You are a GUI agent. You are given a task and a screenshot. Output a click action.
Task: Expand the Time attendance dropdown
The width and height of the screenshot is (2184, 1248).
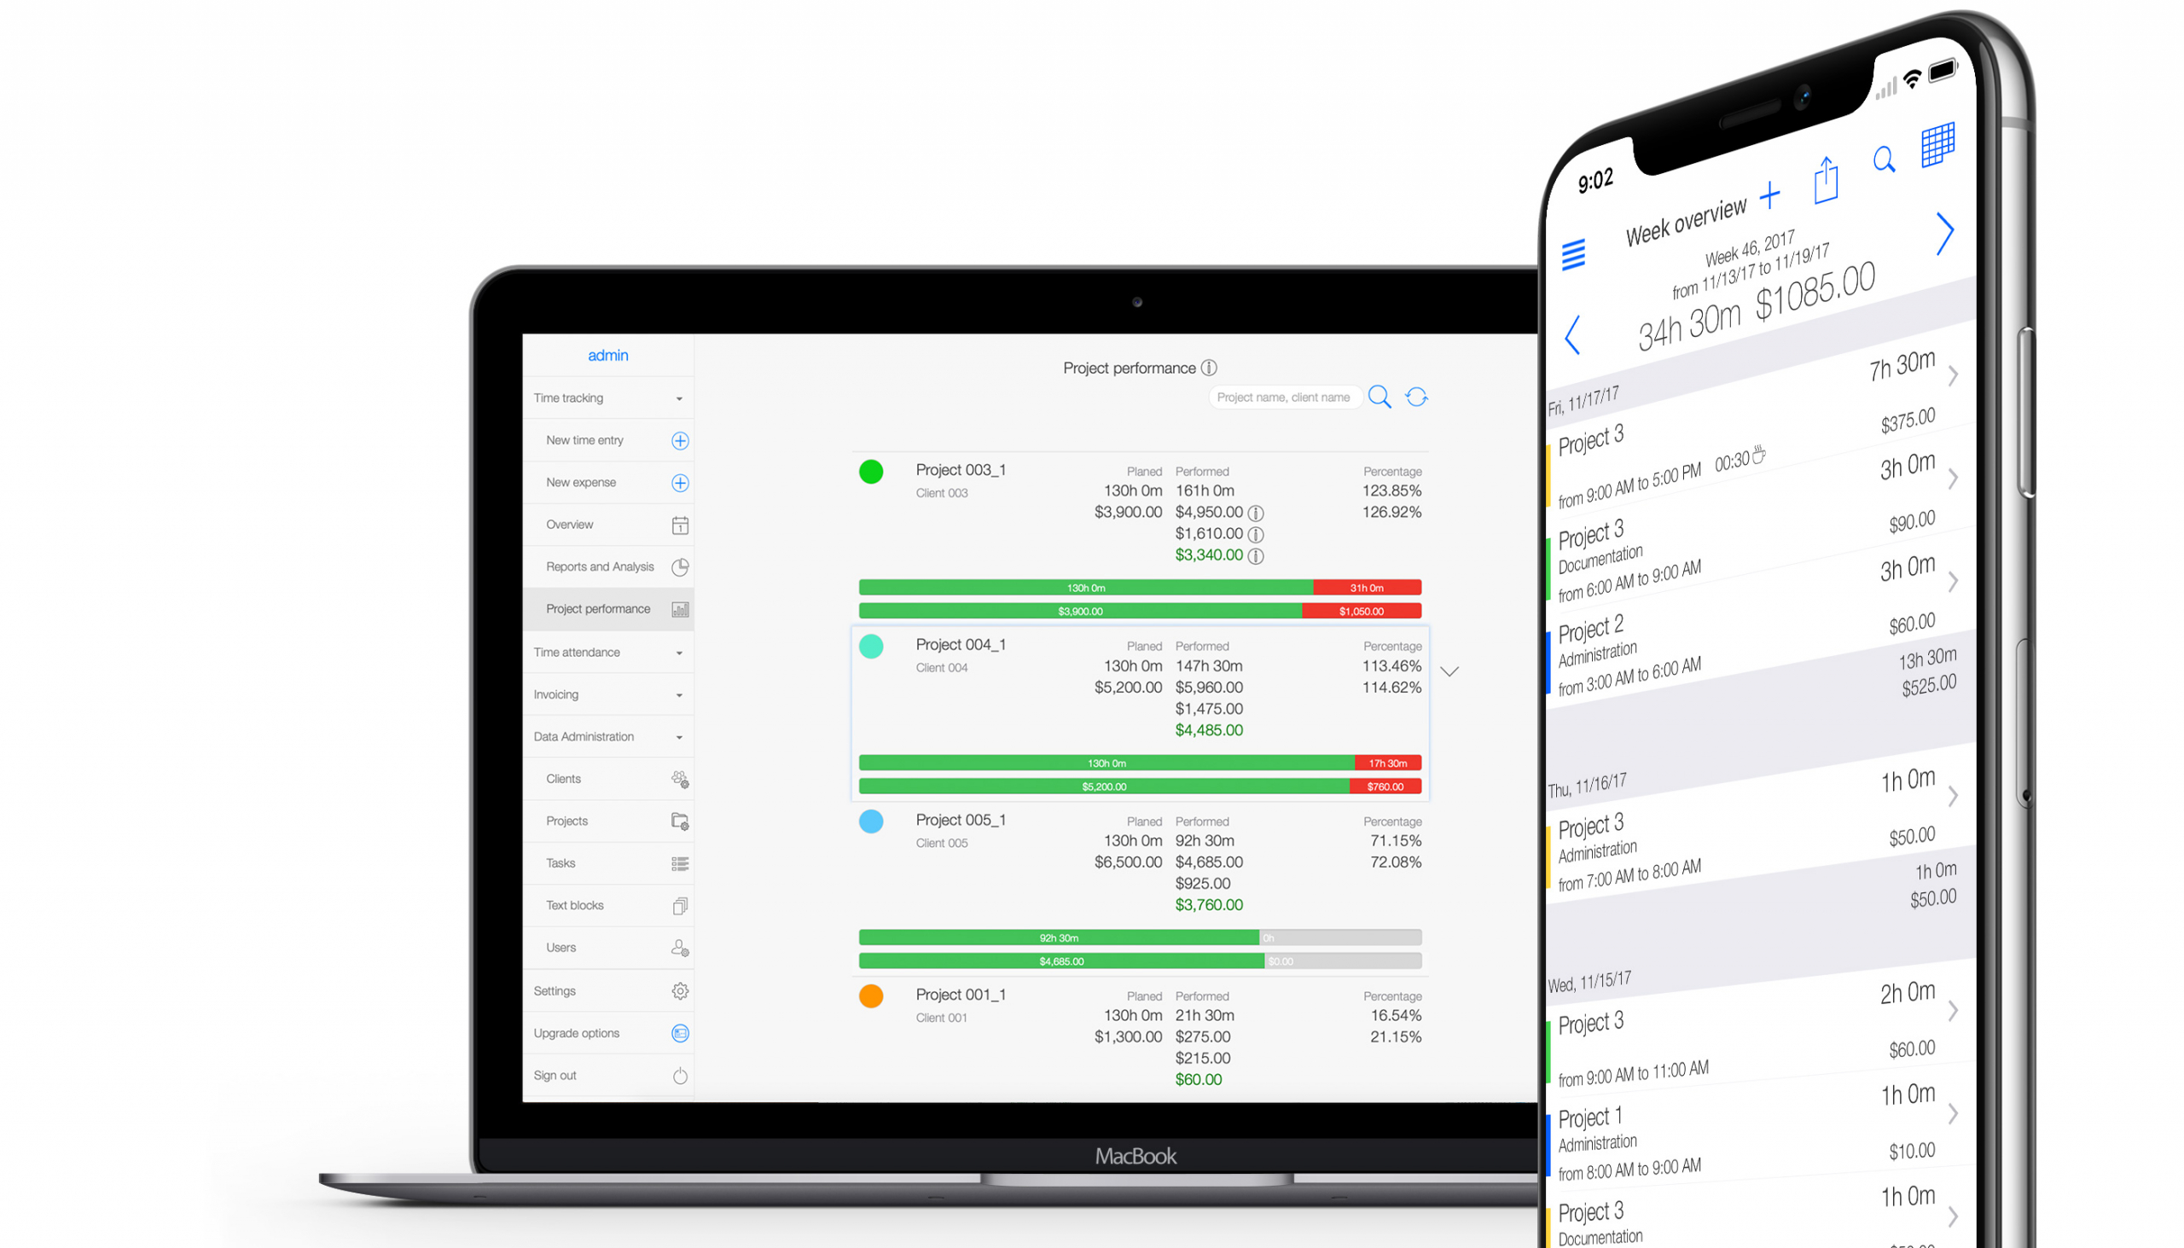pyautogui.click(x=607, y=651)
